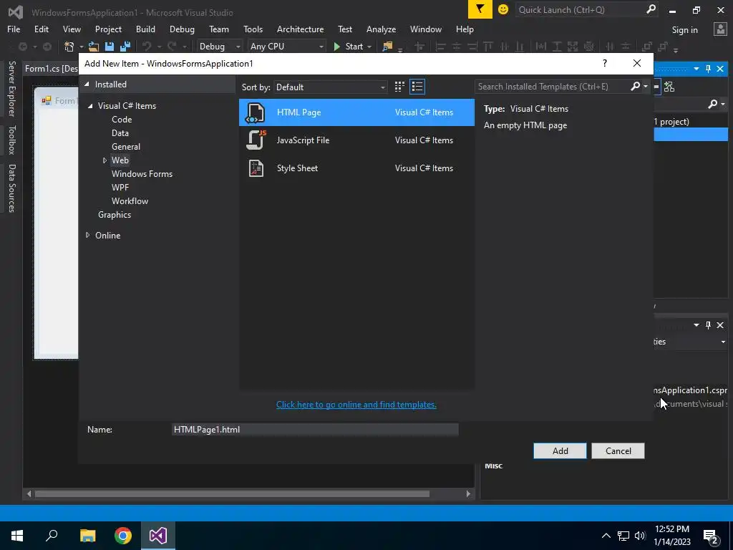Select the JavaScript File template
733x550 pixels.
coord(356,140)
